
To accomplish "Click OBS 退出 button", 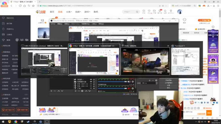I will point(169,88).
